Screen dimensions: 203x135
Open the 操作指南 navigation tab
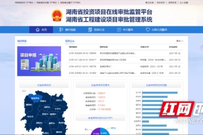(x=68, y=30)
